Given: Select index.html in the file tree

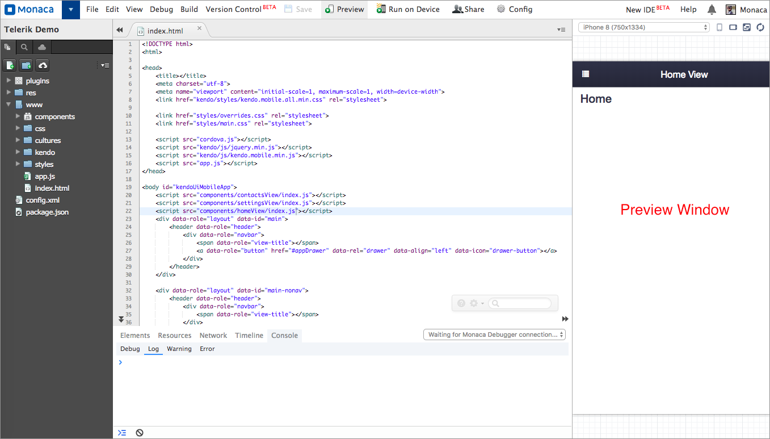Looking at the screenshot, I should [x=52, y=188].
